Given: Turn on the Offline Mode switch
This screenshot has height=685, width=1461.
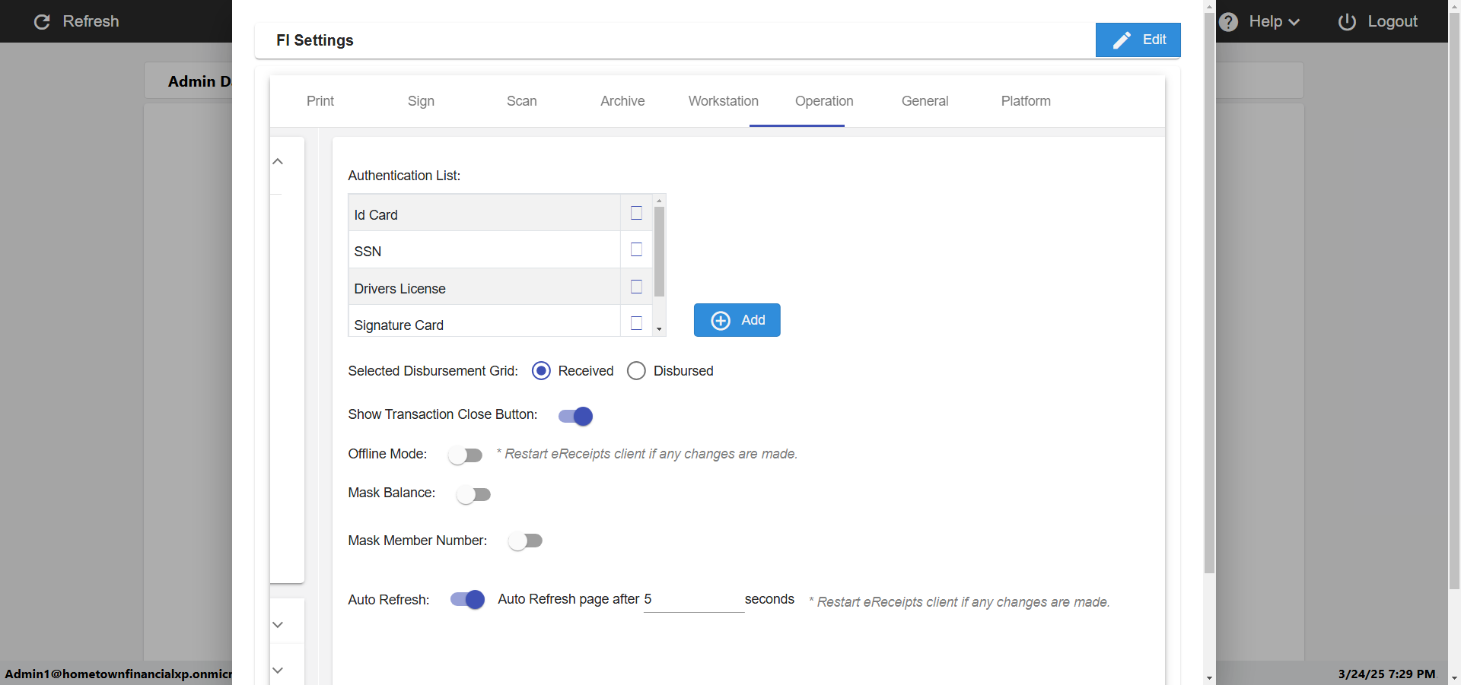Looking at the screenshot, I should point(465,455).
